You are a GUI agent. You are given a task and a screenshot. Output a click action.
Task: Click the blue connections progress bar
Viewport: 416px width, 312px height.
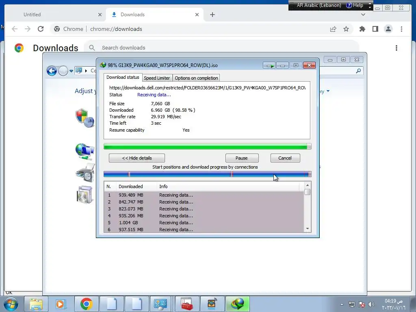coord(207,174)
